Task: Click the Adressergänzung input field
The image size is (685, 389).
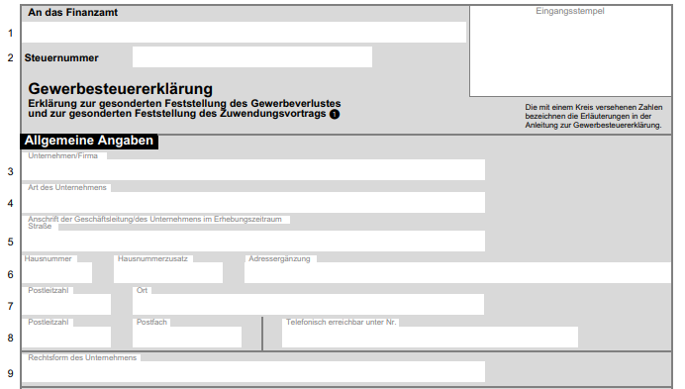Action: [457, 273]
